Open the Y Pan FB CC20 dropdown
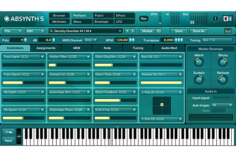This screenshot has height=157, width=236. point(161,119)
